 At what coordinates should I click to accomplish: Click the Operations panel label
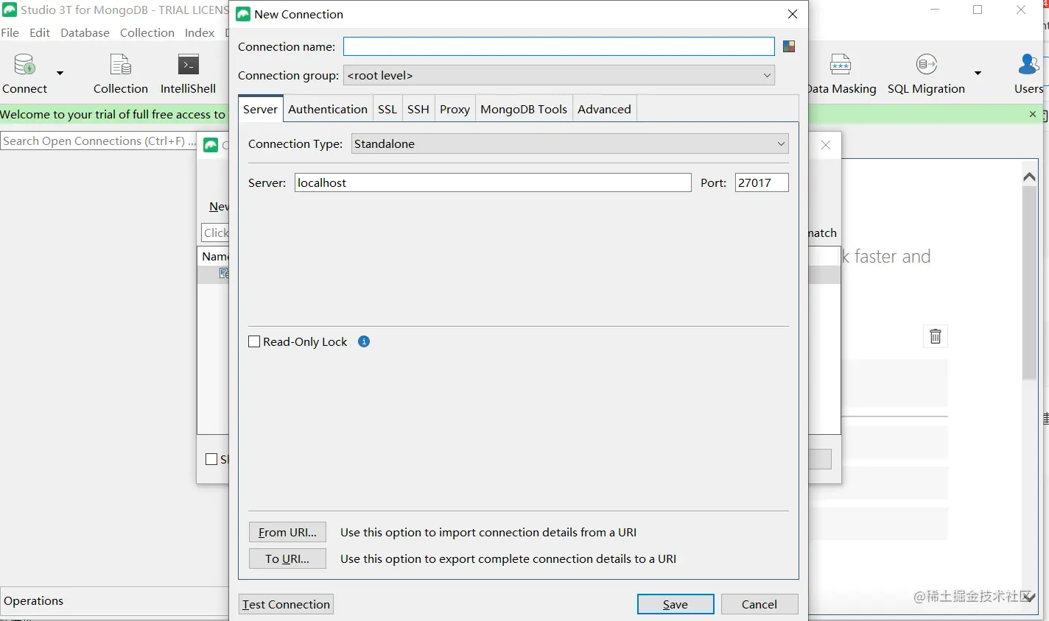pyautogui.click(x=34, y=600)
